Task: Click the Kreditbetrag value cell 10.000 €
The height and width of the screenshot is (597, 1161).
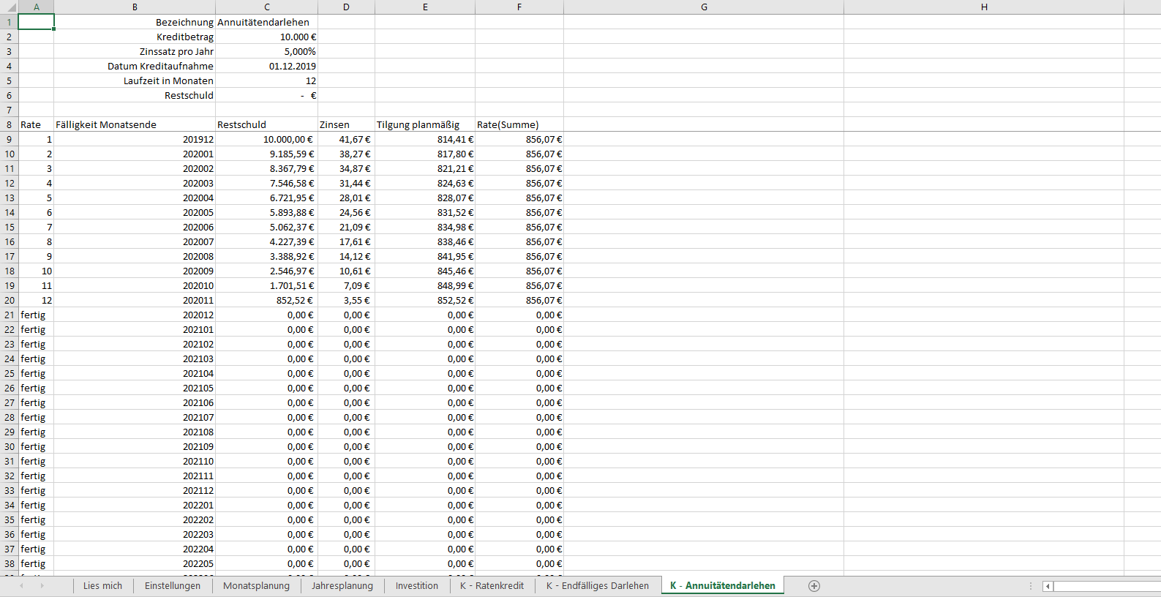Action: point(266,37)
